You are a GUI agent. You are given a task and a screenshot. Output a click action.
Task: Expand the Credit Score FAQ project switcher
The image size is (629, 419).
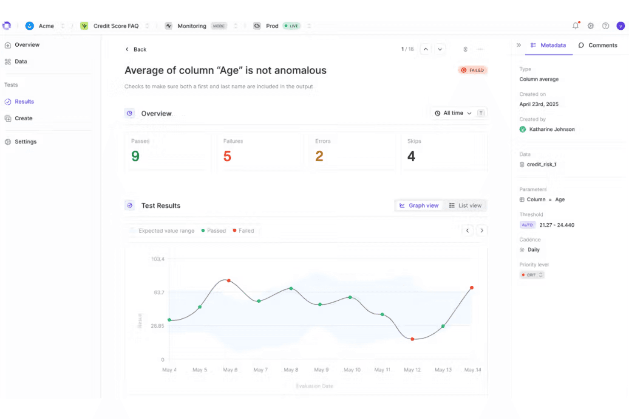point(147,26)
